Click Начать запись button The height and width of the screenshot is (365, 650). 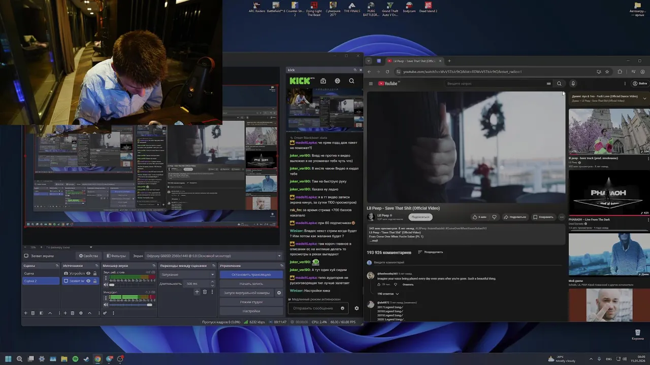pyautogui.click(x=251, y=283)
